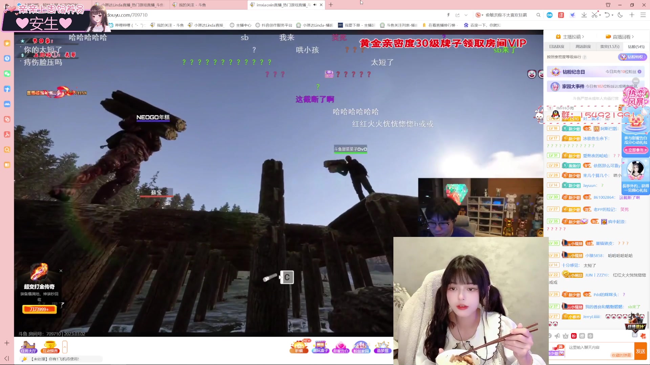Collapse the floating widget with minus button
650x365 pixels.
(x=636, y=81)
